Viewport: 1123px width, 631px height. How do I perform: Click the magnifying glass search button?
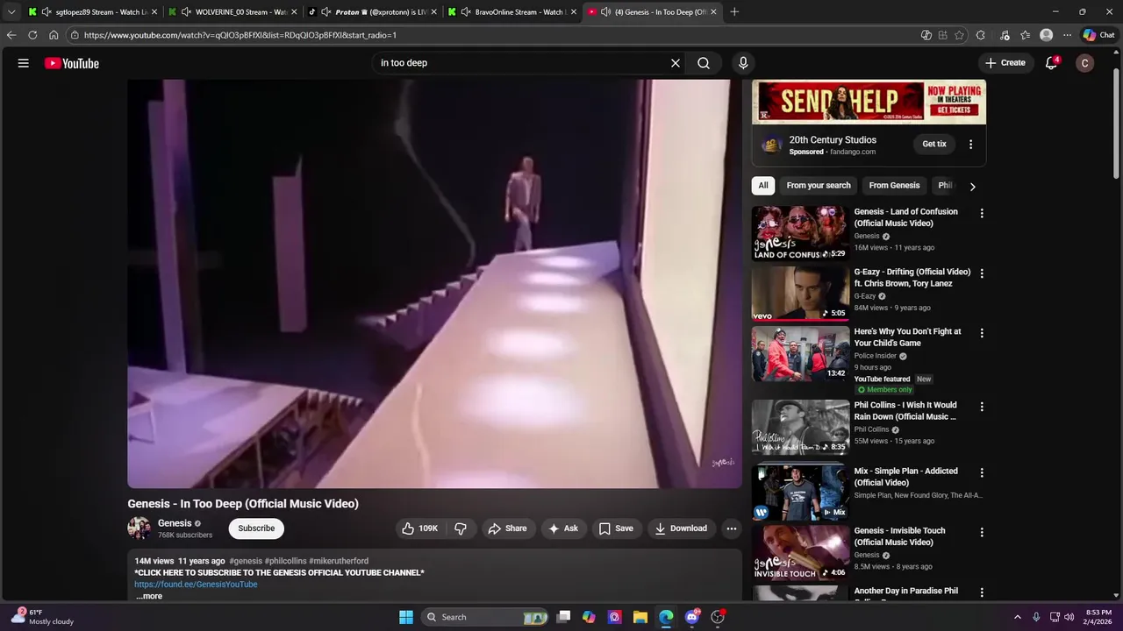point(704,63)
